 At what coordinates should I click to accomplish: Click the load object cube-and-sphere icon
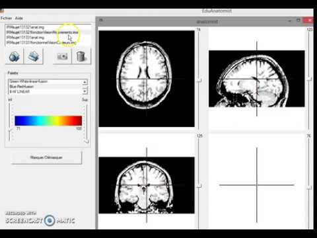click(x=15, y=56)
